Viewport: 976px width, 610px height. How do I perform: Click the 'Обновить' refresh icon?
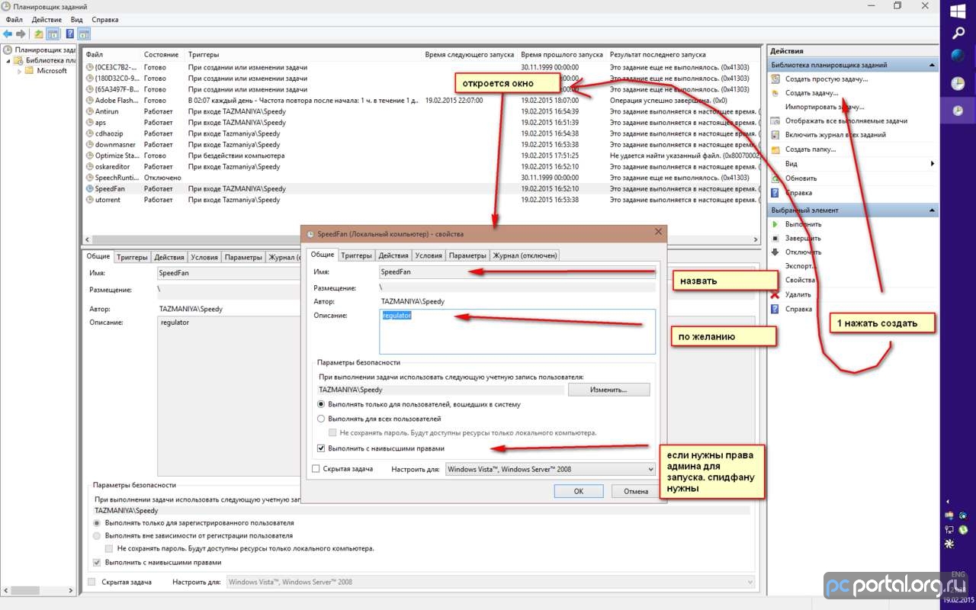pyautogui.click(x=775, y=178)
